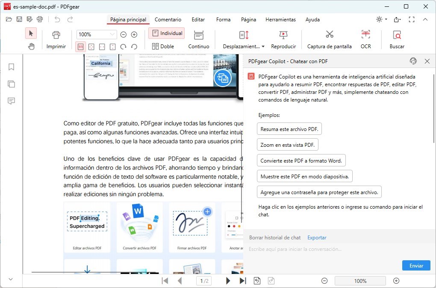The width and height of the screenshot is (436, 288).
Task: Expand the sidebar bottom chevron
Action: [11, 279]
